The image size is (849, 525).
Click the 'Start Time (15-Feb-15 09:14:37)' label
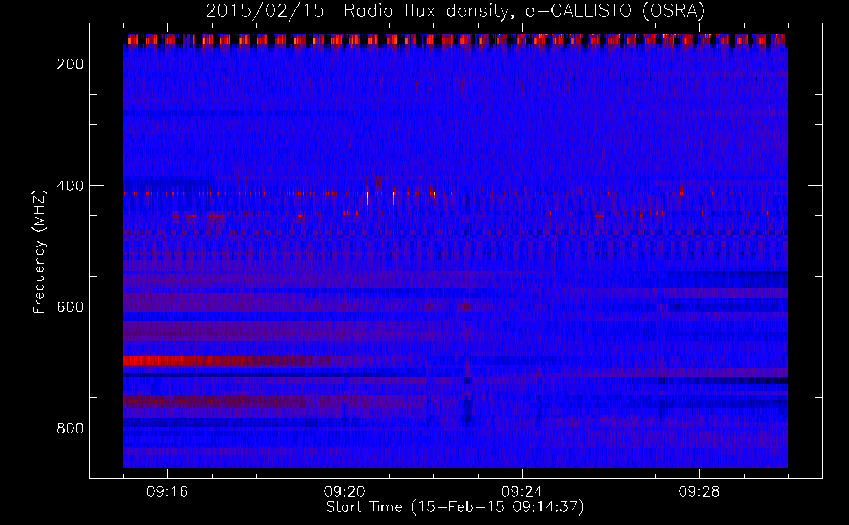[x=455, y=507]
